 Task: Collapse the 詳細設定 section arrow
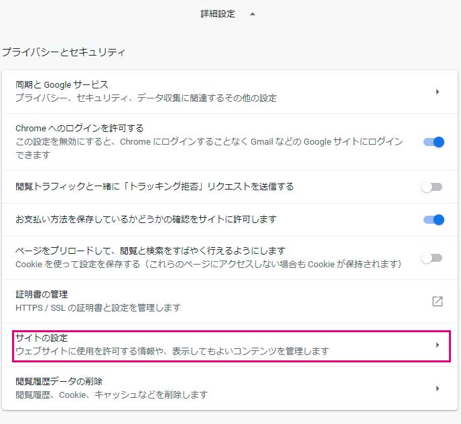tap(252, 14)
